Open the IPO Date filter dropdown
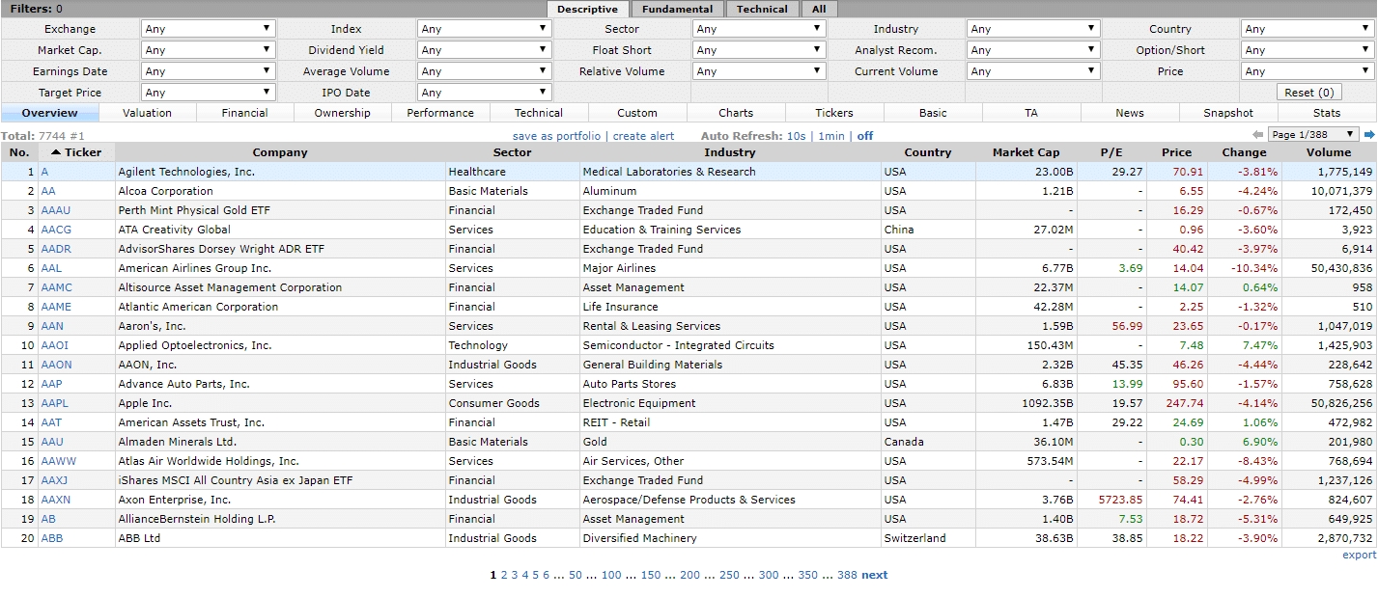 pyautogui.click(x=485, y=93)
